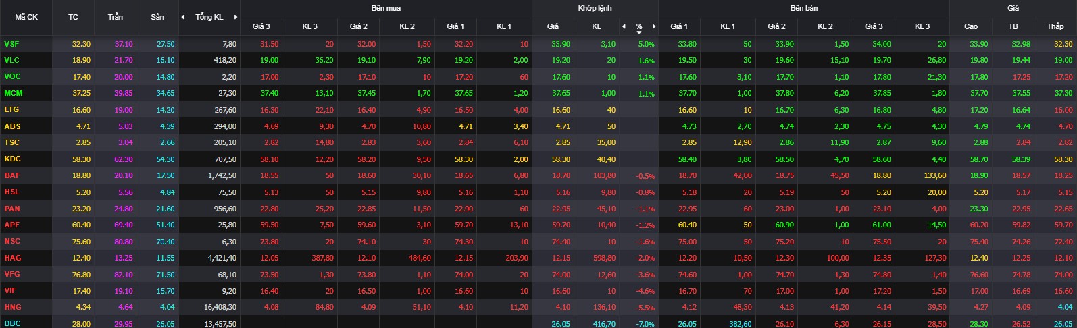Open the VLC stock symbol
The width and height of the screenshot is (1077, 328).
click(11, 60)
